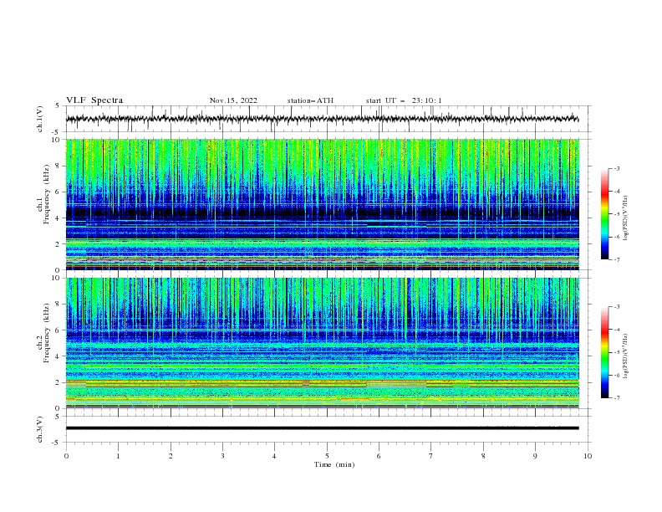Click the ch.1 colorbar value '-3'
The image size is (662, 512).
pos(617,168)
